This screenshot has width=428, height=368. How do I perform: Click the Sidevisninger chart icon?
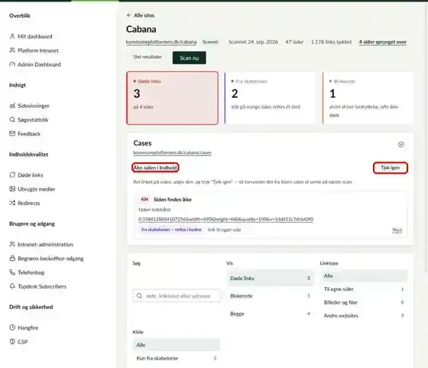click(12, 106)
